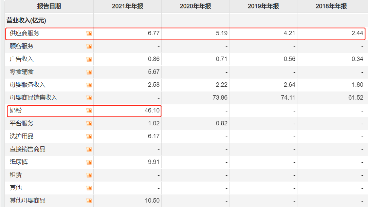Select the 2.58 母婴服务收入 value

pyautogui.click(x=154, y=85)
